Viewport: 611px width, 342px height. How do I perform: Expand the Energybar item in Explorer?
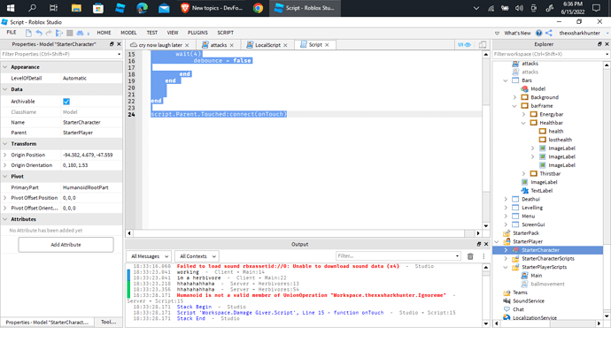click(523, 114)
